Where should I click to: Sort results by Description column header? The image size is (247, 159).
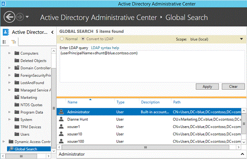(150, 102)
